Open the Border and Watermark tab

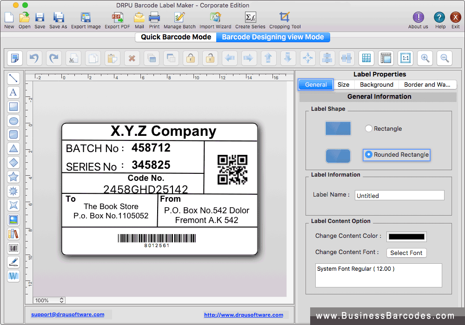(x=427, y=84)
